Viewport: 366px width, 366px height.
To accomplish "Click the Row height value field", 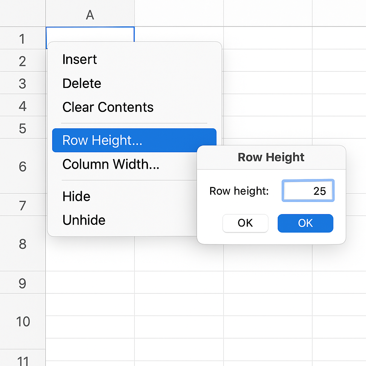I will [x=308, y=191].
